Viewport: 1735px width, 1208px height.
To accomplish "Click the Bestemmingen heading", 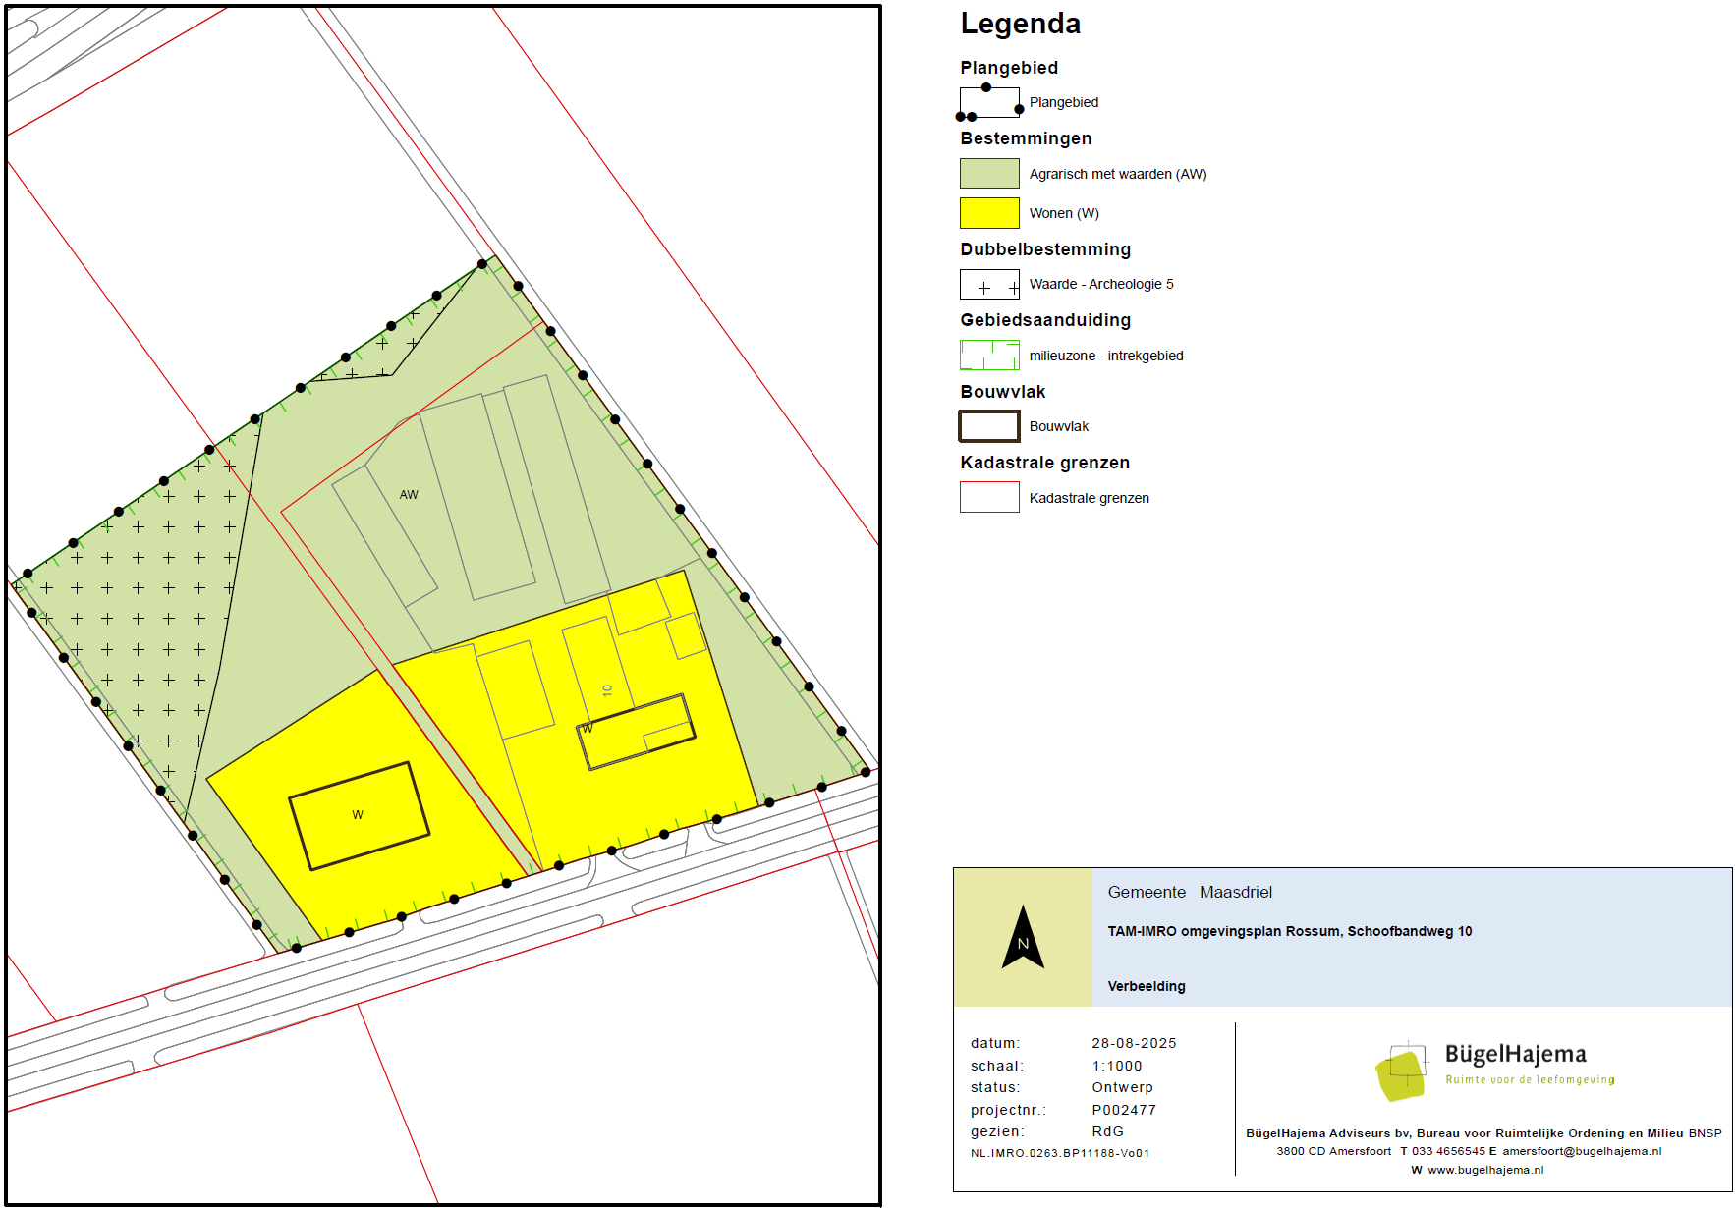I will click(1026, 138).
